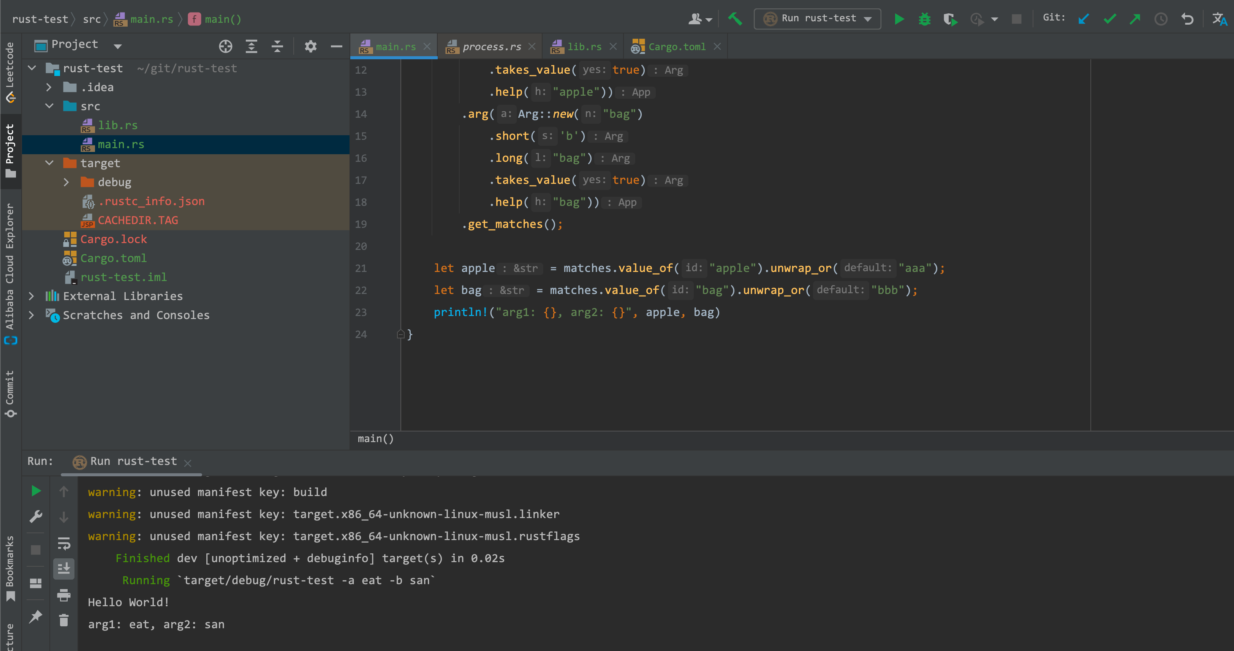Toggle scroll to end in console

tap(63, 569)
